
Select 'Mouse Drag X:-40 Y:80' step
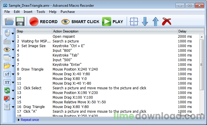click(107, 74)
